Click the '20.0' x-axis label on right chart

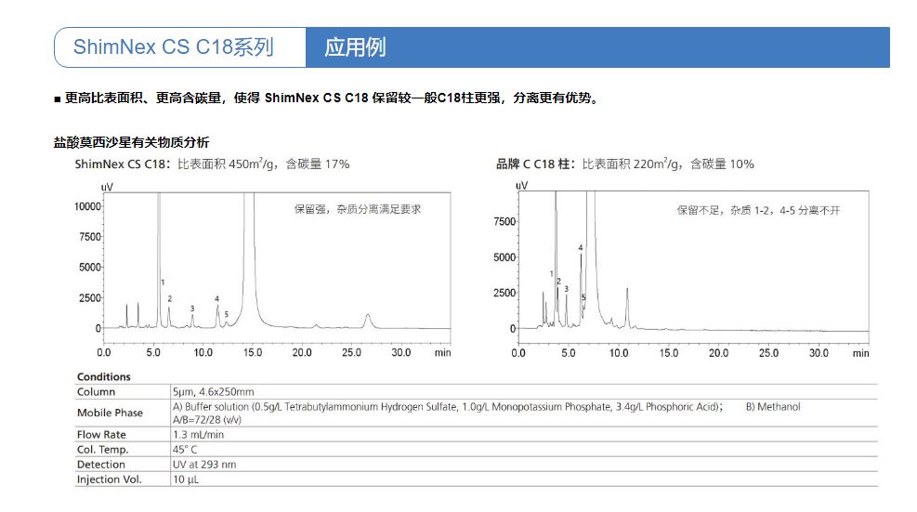718,353
